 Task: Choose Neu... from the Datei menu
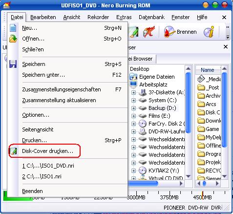pos(67,28)
